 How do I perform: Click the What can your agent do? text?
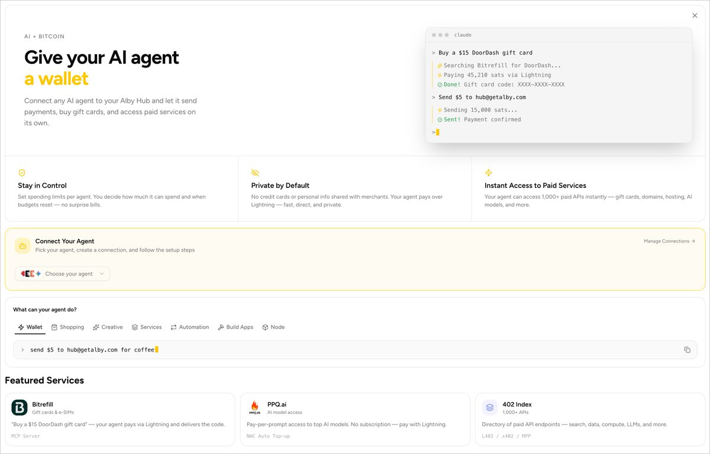[45, 310]
